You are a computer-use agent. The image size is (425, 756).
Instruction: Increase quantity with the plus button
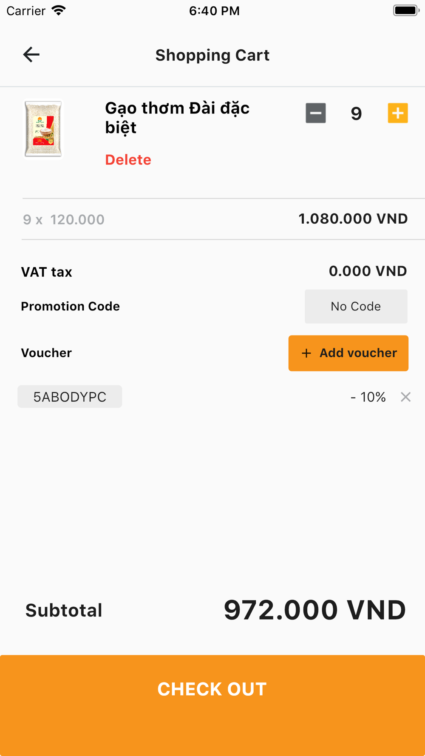pos(398,113)
